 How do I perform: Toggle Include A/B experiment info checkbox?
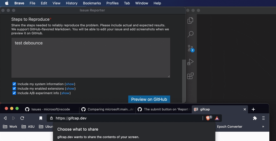tap(14, 93)
